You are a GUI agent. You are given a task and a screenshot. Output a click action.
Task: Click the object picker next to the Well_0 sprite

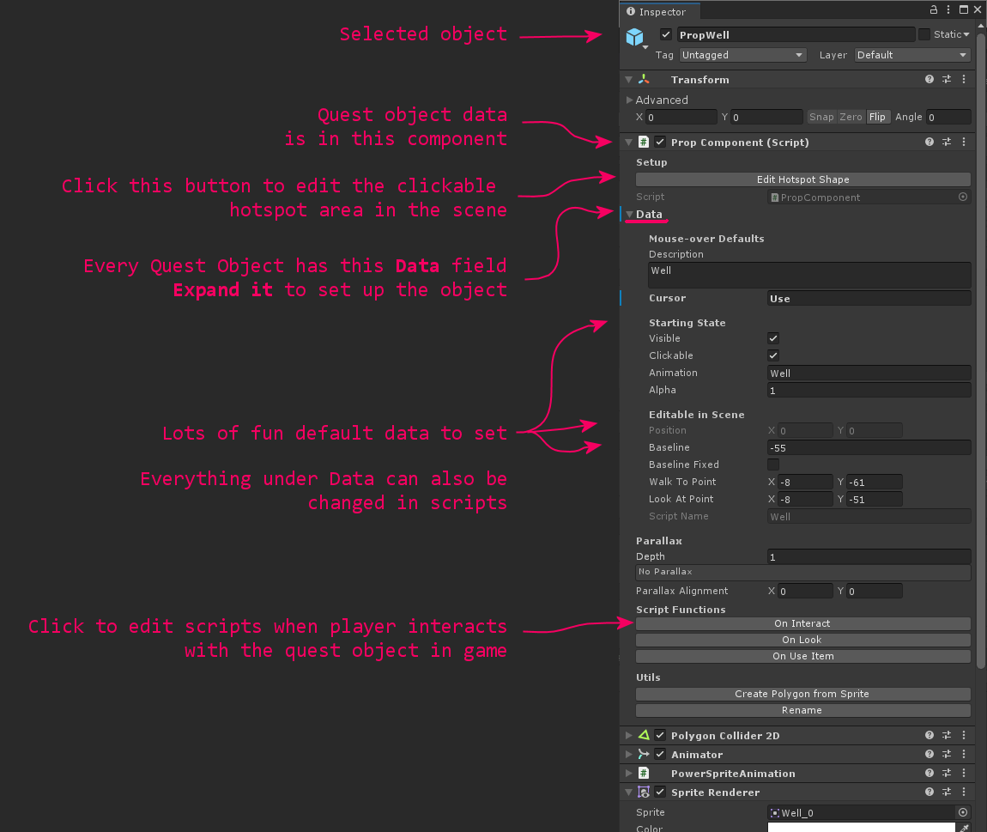point(963,812)
